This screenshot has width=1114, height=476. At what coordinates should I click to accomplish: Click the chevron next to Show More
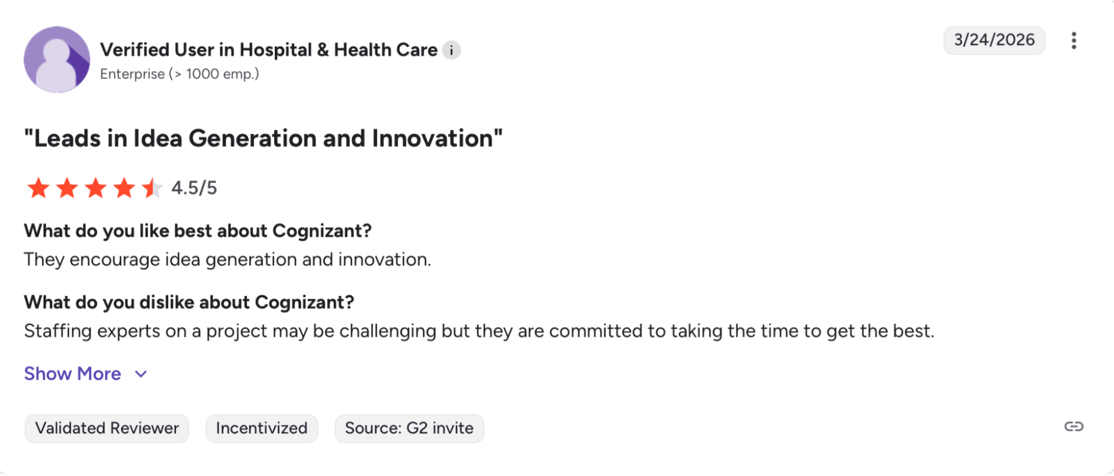pos(141,374)
